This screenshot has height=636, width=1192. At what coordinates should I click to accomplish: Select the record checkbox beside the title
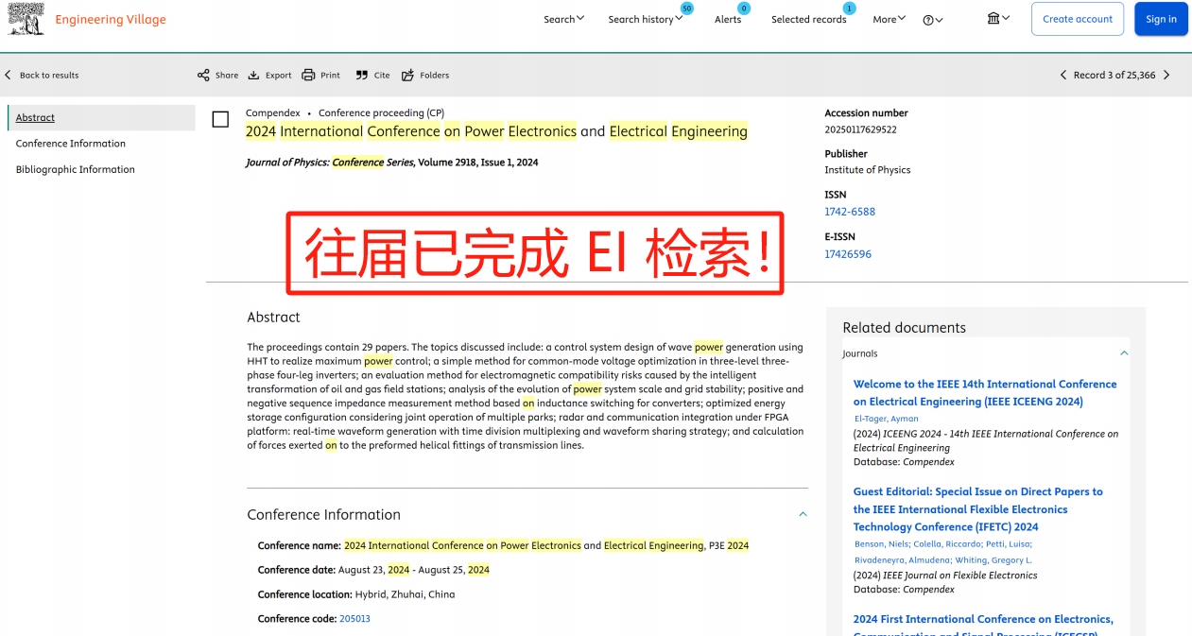[220, 119]
